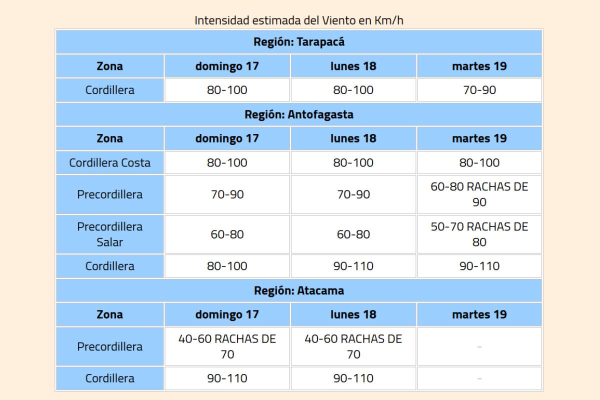Click the 'Región: Atacama' header row
The width and height of the screenshot is (600, 400).
pyautogui.click(x=298, y=290)
